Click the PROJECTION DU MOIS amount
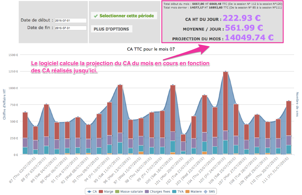The height and width of the screenshot is (195, 302). [x=249, y=38]
